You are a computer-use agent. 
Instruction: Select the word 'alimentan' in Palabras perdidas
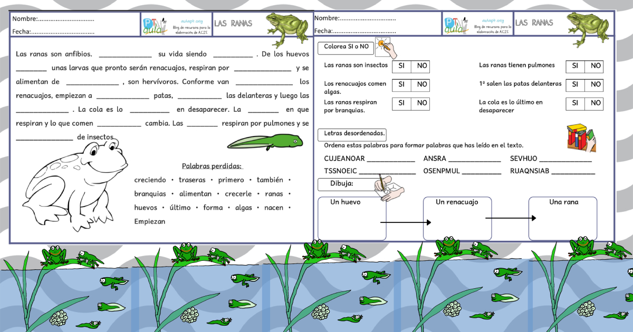[195, 194]
